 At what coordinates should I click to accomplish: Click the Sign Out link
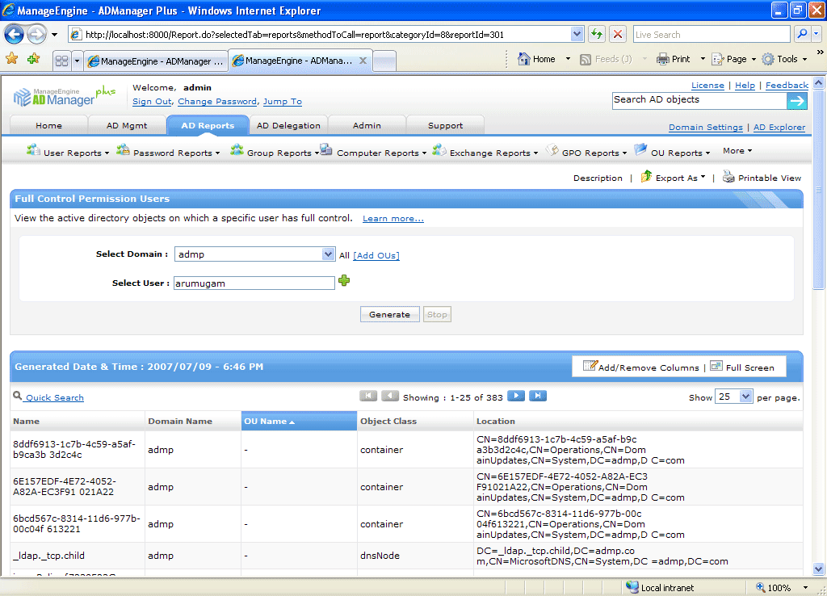152,101
